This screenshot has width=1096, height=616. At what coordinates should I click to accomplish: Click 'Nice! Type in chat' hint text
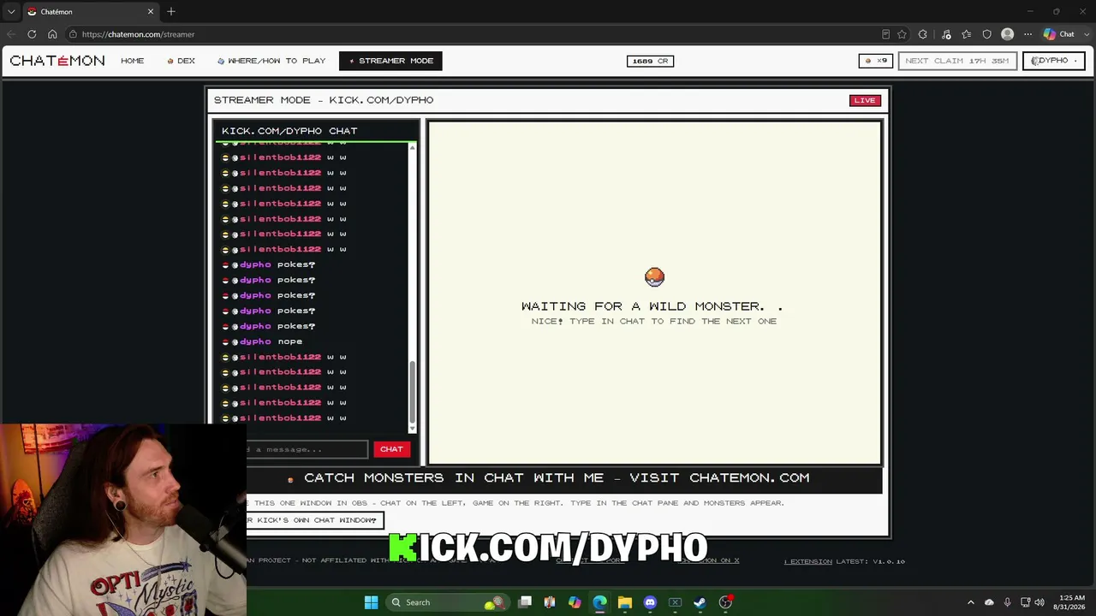coord(654,322)
